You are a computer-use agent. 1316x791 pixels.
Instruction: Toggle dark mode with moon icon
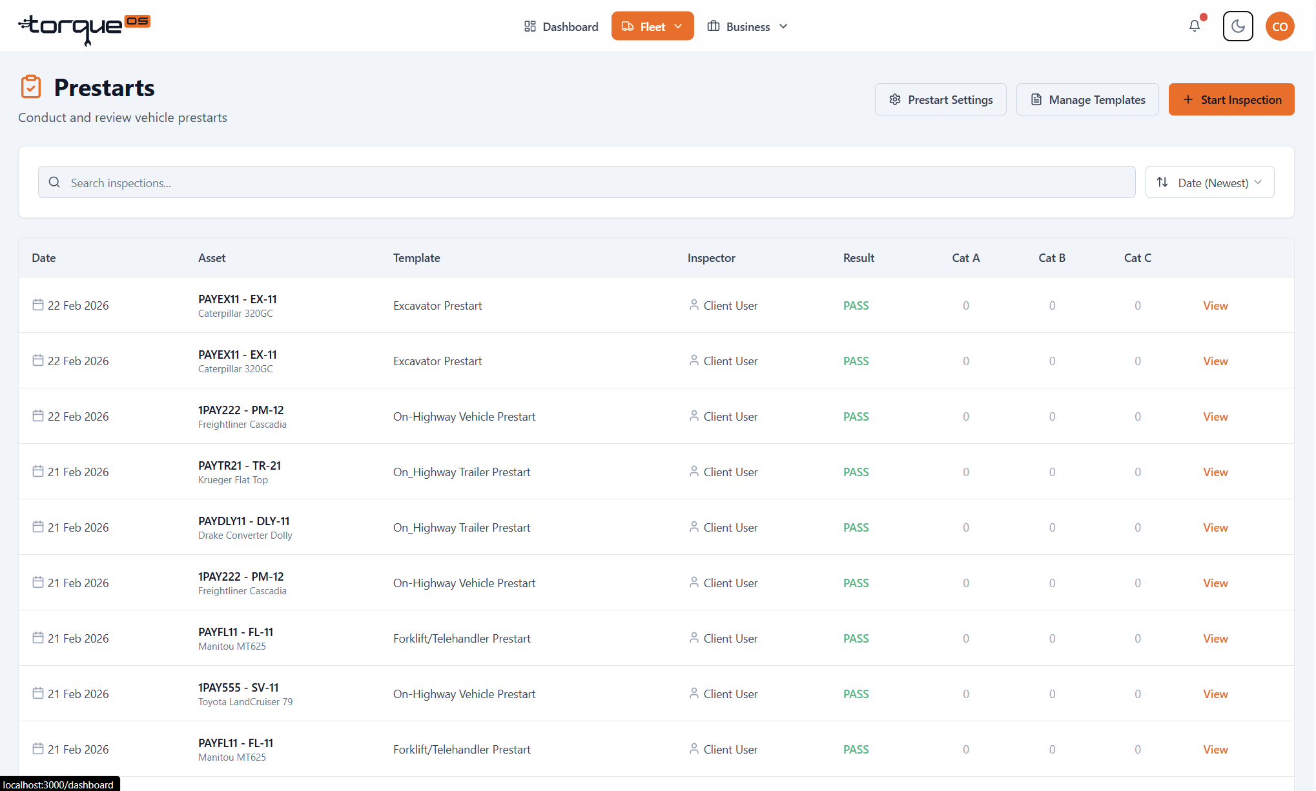coord(1238,26)
